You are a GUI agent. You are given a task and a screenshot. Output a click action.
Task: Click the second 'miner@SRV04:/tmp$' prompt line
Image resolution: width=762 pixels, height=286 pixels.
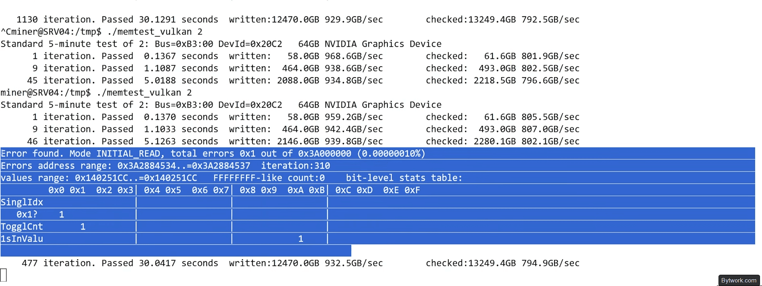tap(96, 93)
